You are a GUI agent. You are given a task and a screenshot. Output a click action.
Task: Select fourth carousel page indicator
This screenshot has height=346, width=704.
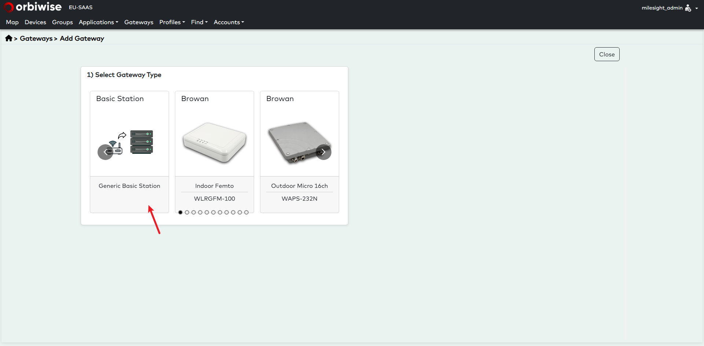coord(200,212)
